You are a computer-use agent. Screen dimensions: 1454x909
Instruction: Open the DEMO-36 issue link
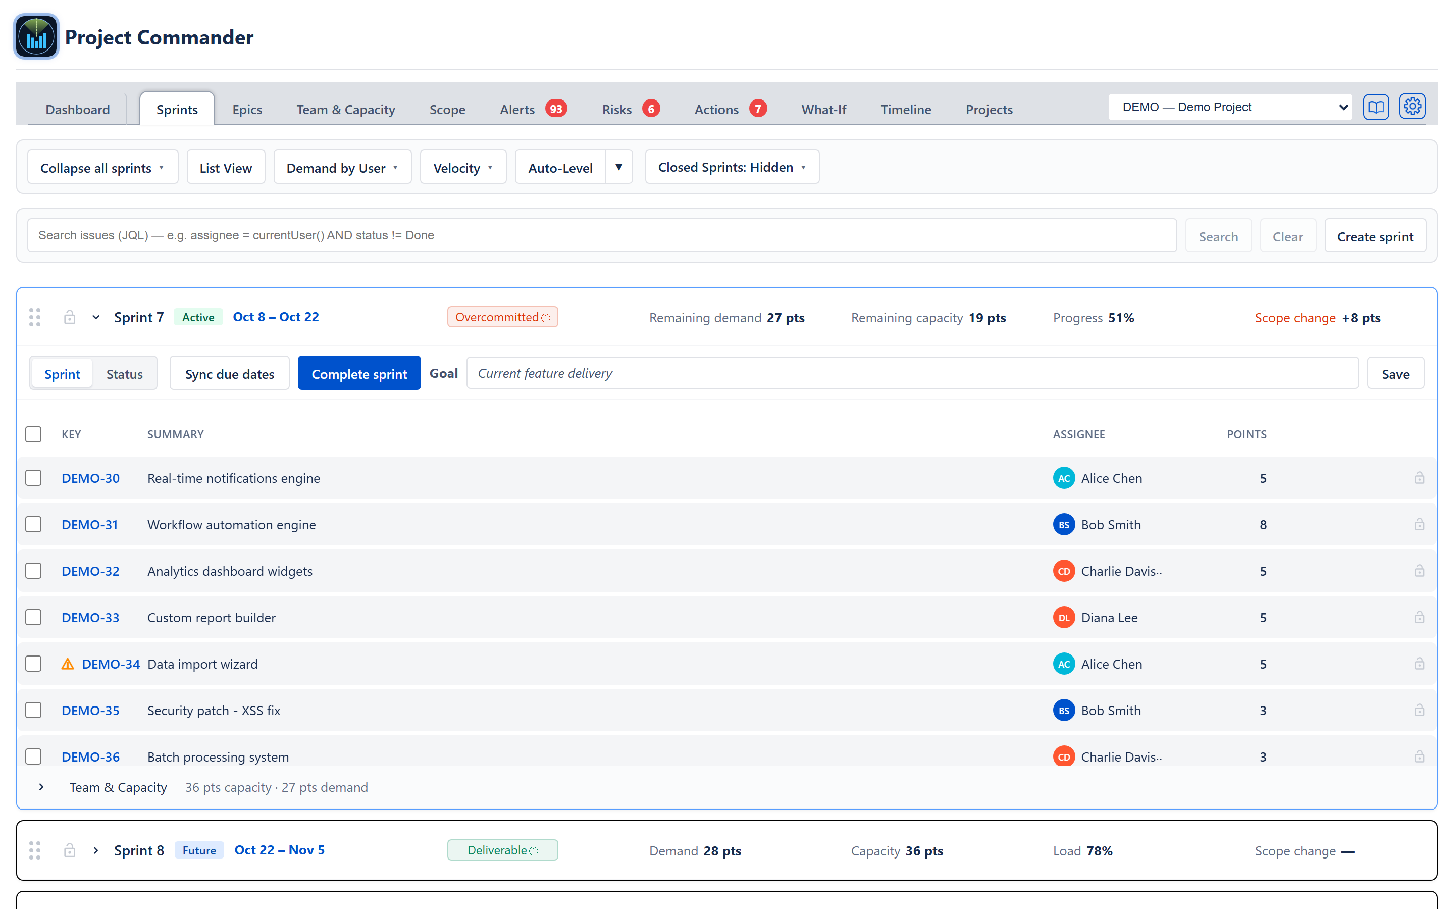(x=91, y=756)
